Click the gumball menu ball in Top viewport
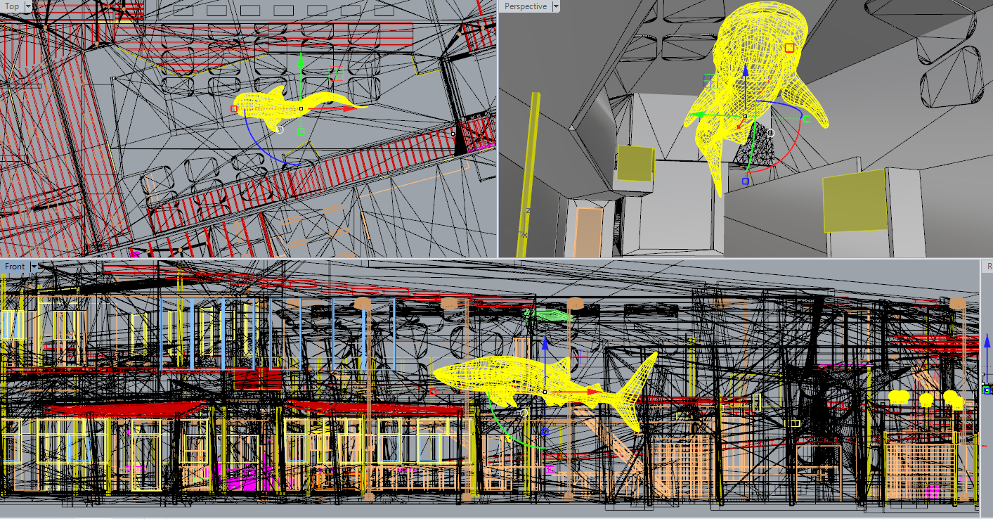993x519 pixels. (279, 129)
